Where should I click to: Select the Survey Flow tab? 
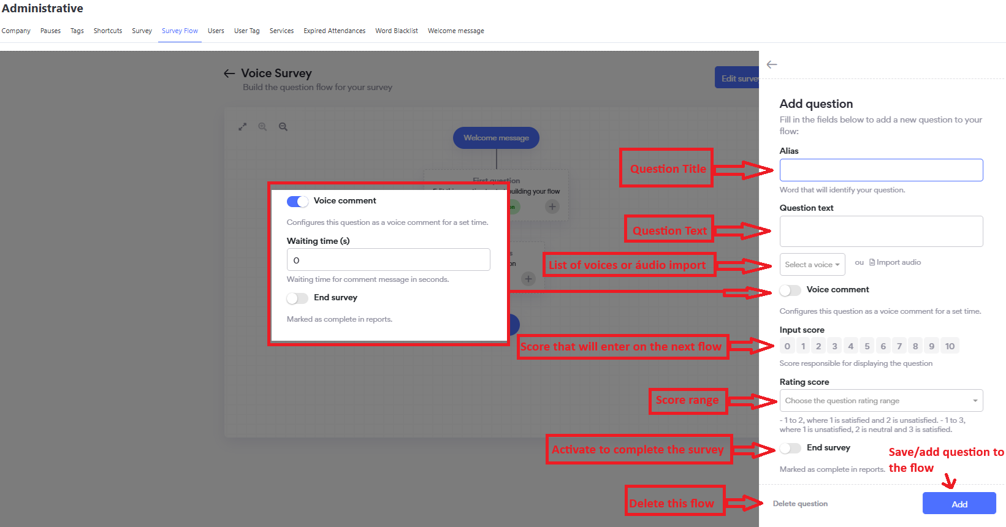(x=180, y=31)
